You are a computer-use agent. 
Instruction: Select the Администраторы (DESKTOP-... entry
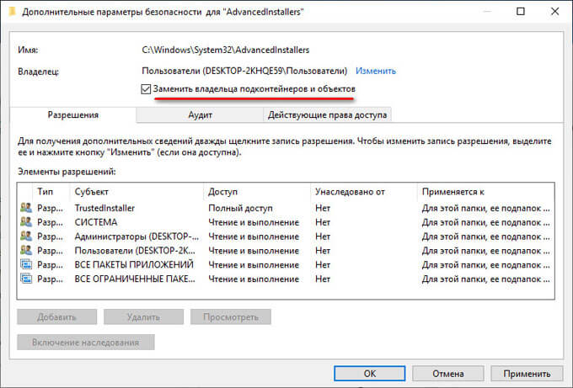click(286, 237)
